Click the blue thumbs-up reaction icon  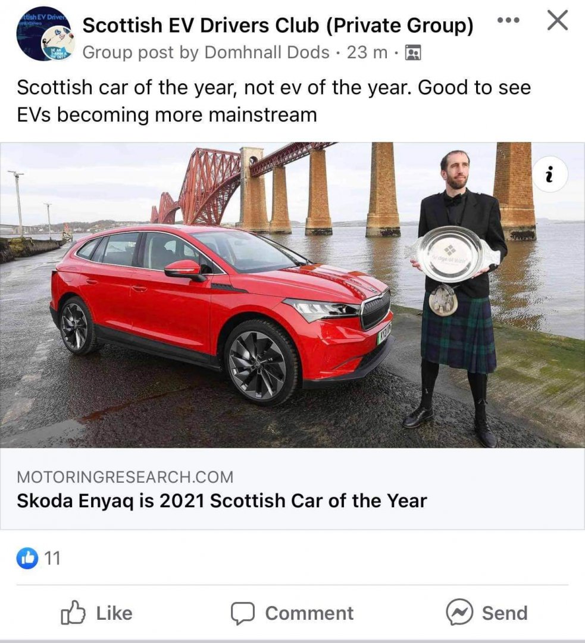click(x=27, y=558)
